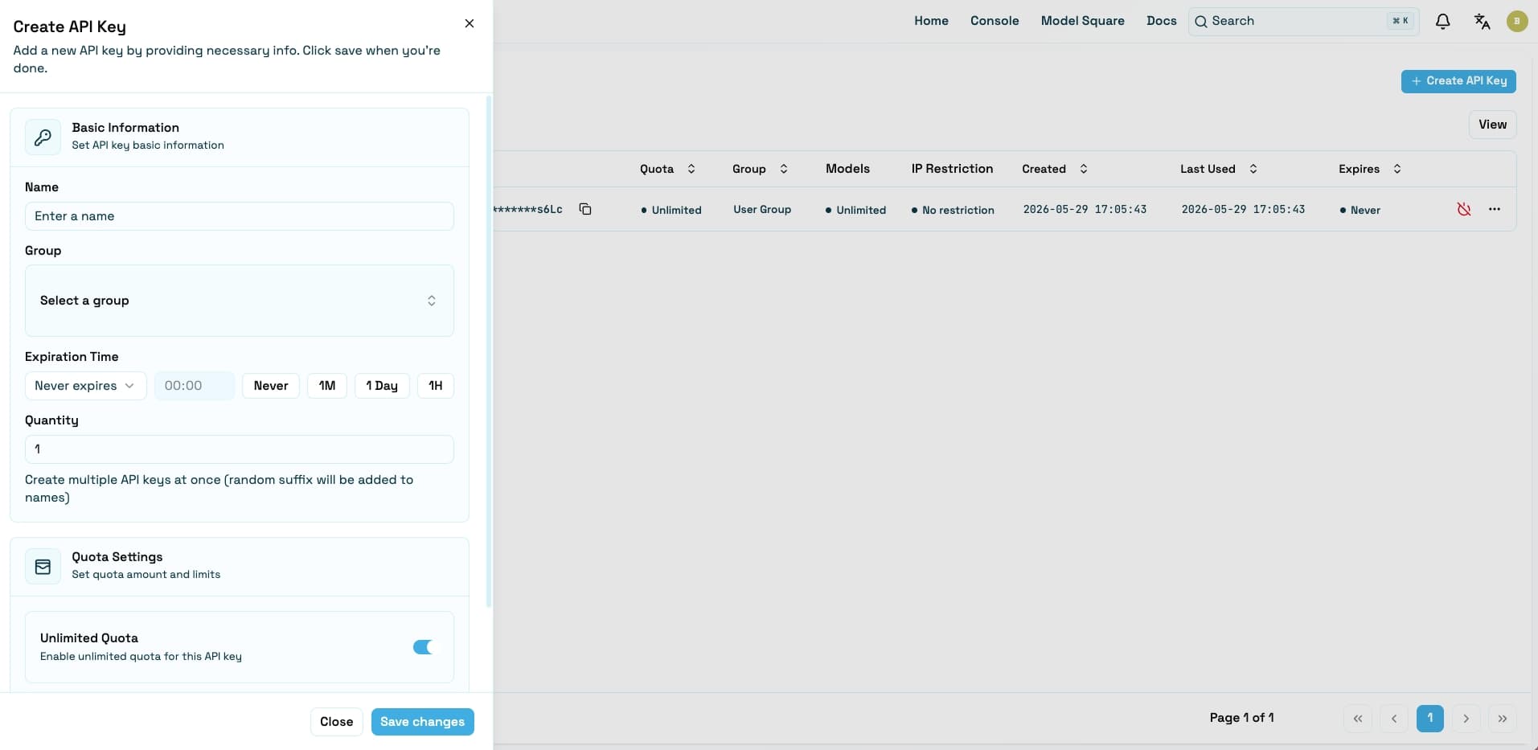This screenshot has width=1538, height=750.
Task: Click the Page 1 of 1 text
Action: (1241, 718)
